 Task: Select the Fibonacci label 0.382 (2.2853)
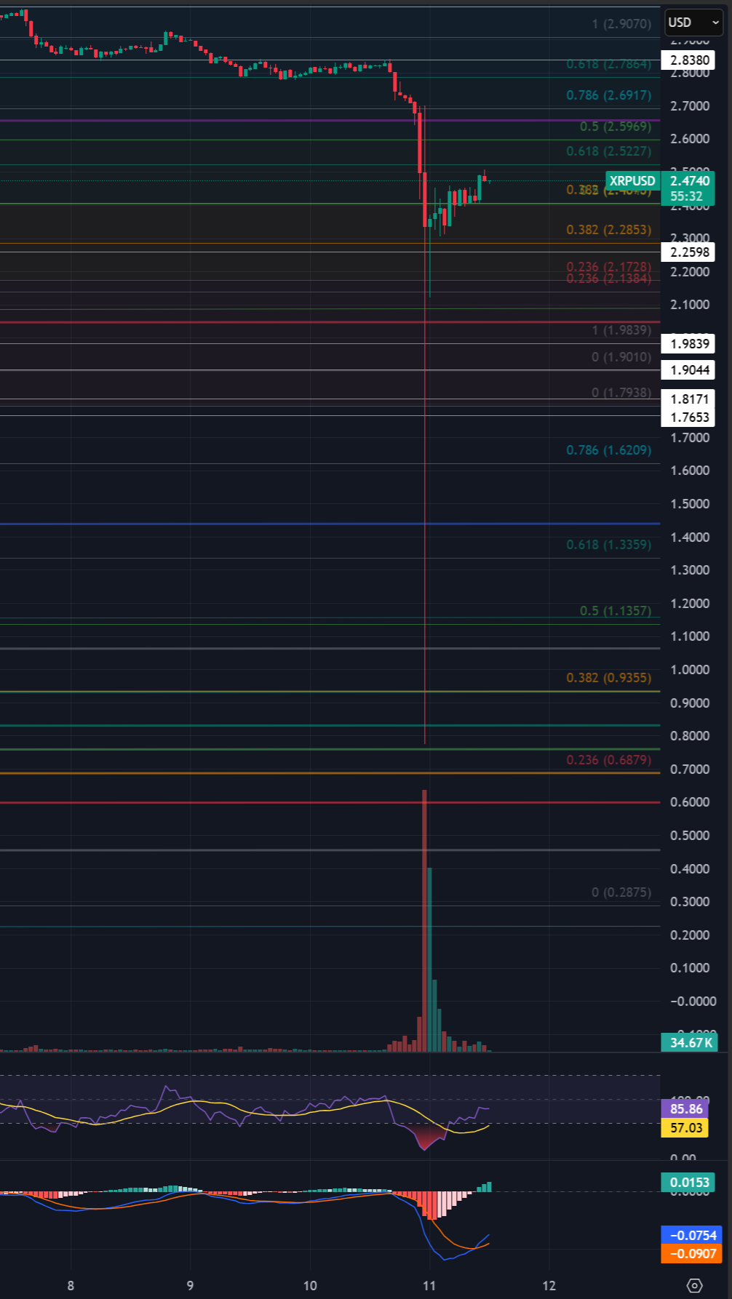point(609,230)
